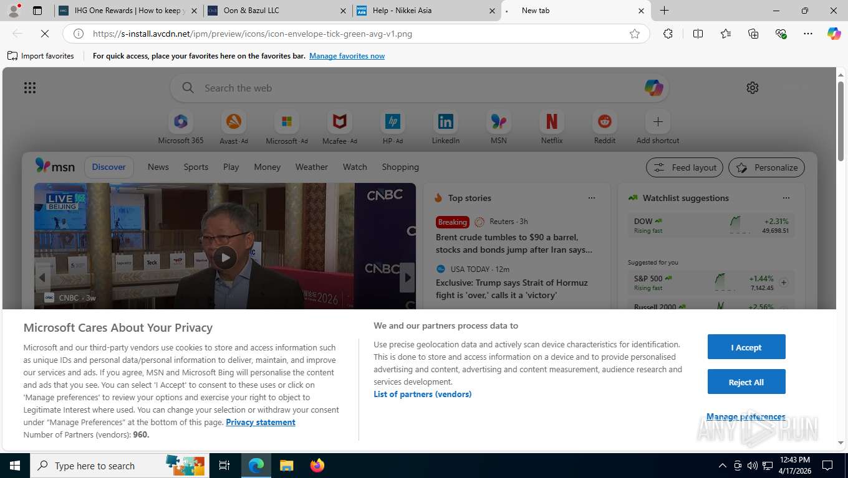Select the Play feed tab
This screenshot has height=478, width=848.
click(x=231, y=167)
